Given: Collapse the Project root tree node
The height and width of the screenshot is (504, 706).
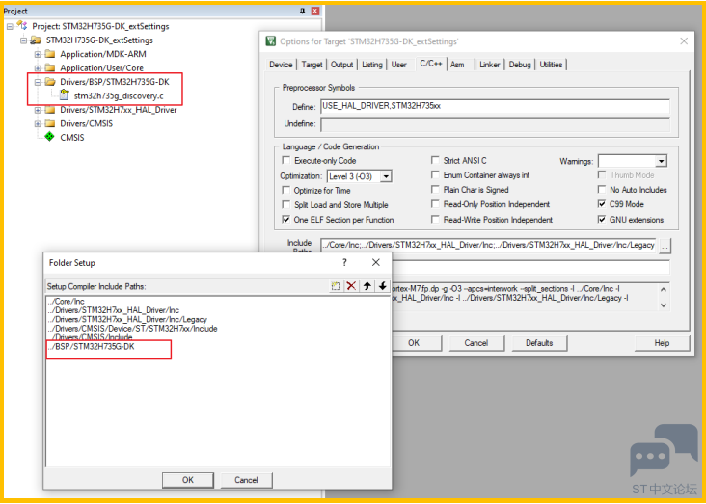Looking at the screenshot, I should [10, 26].
